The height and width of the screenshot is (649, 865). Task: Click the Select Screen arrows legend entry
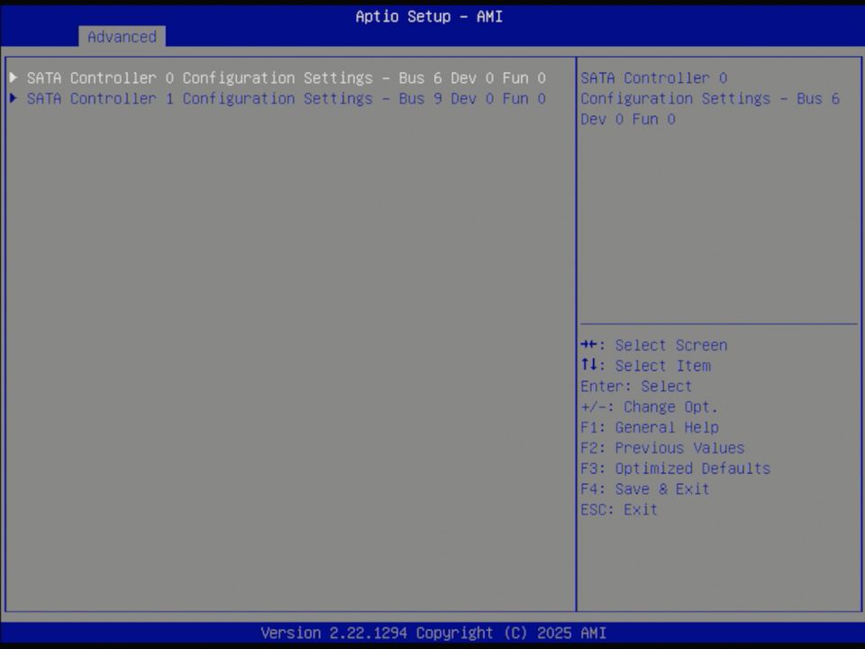pyautogui.click(x=653, y=344)
